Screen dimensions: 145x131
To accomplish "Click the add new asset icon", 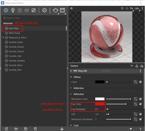I will click(x=6, y=129).
